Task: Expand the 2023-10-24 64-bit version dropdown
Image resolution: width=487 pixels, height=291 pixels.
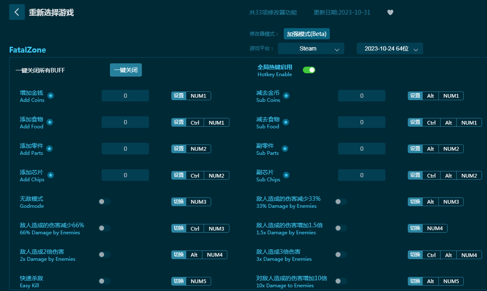Action: 390,48
